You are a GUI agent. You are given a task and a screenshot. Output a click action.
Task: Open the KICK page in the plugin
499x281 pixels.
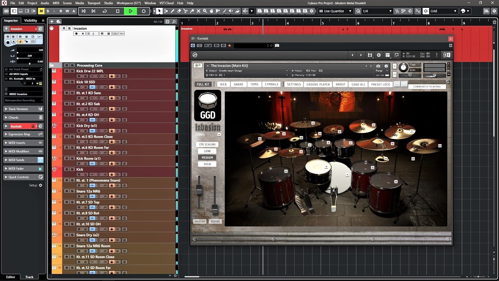(x=223, y=84)
